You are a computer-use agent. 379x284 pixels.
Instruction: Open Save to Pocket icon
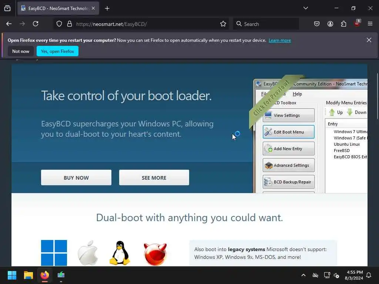[317, 24]
